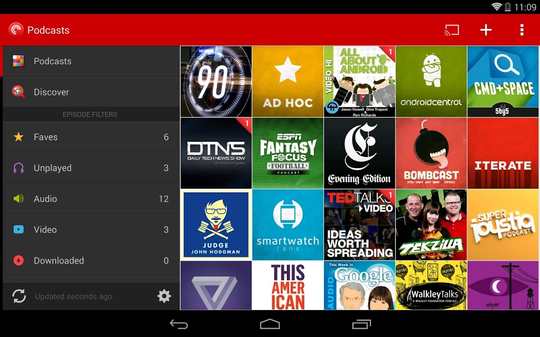
Task: Click the Podcasts title in header
Action: click(x=48, y=30)
